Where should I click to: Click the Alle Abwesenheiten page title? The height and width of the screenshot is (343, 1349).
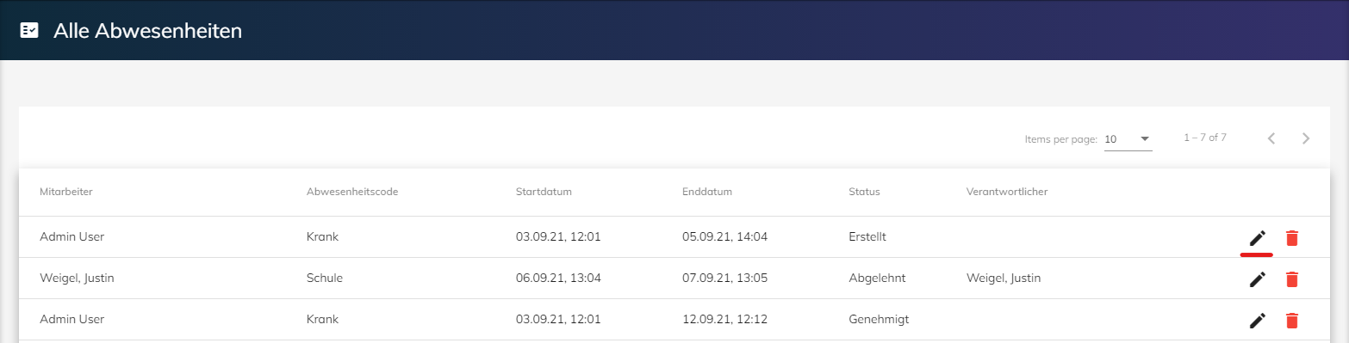click(x=147, y=31)
